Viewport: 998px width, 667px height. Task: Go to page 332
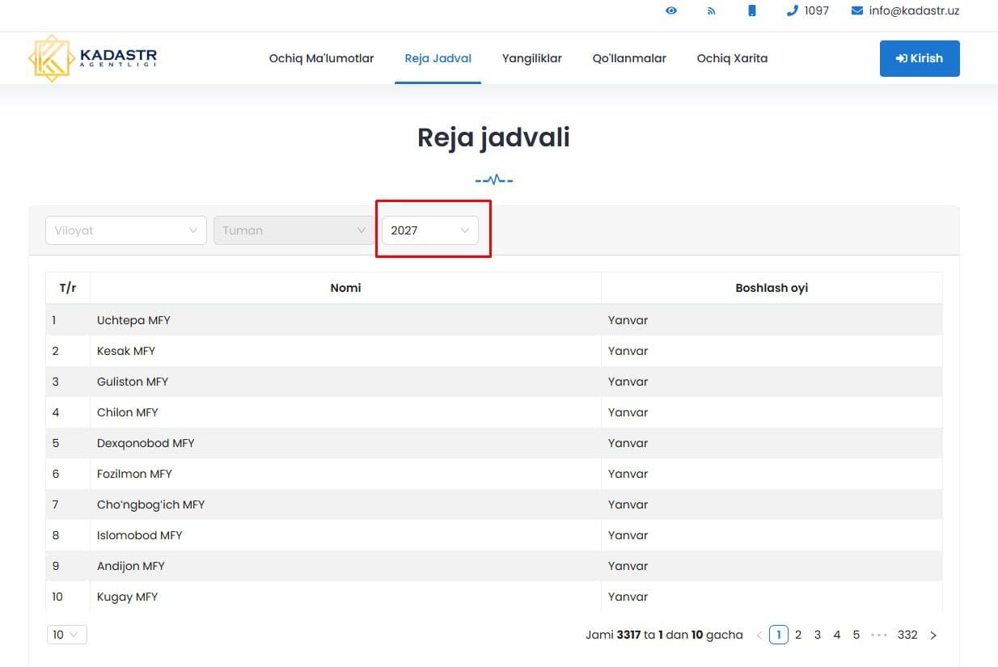[907, 635]
